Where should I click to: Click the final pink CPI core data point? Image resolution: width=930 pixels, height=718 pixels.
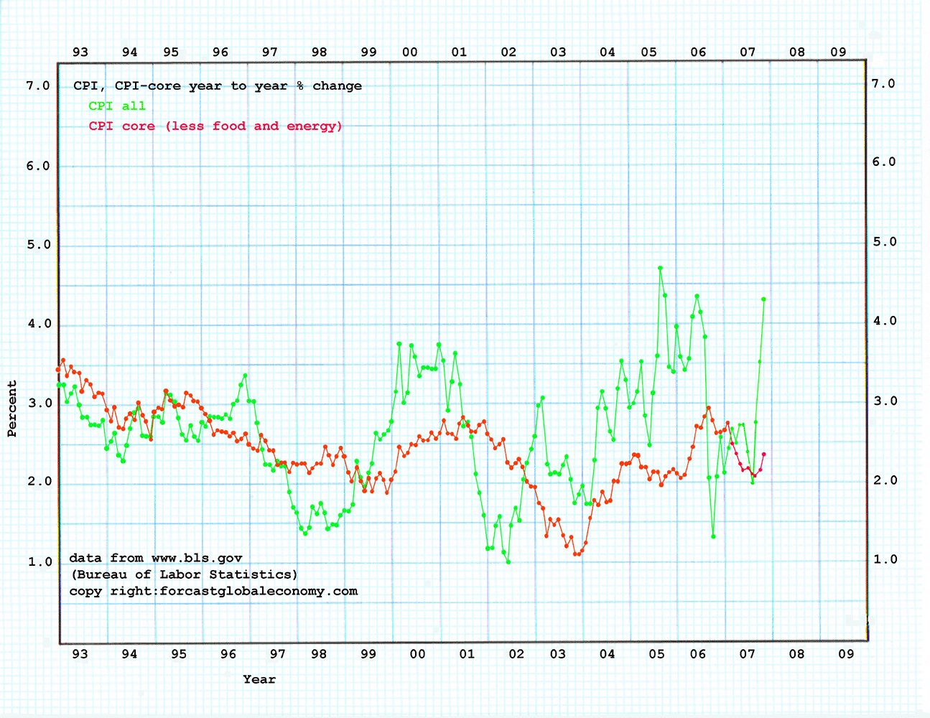[x=763, y=454]
